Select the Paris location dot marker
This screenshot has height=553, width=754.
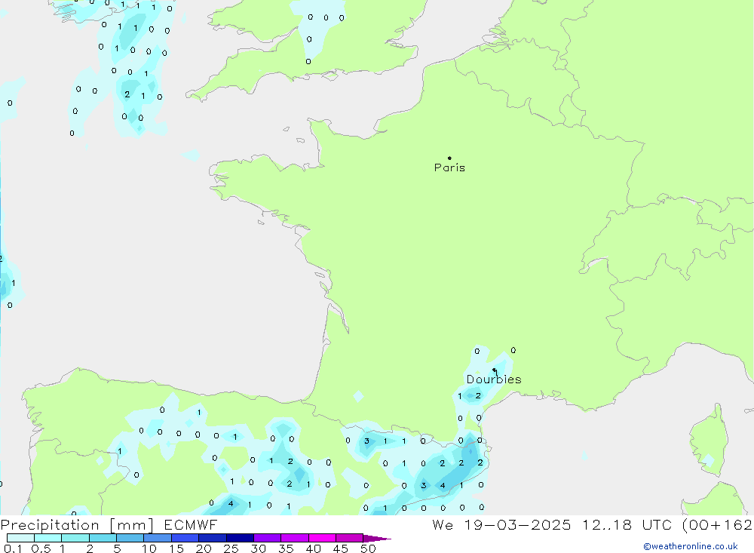point(449,158)
